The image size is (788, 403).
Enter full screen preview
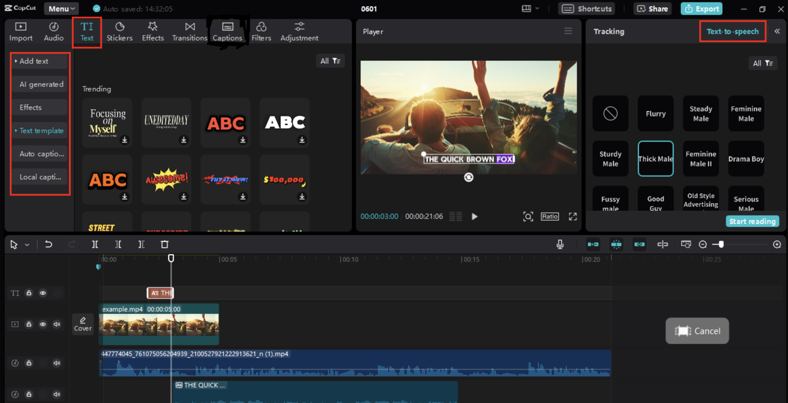(x=573, y=217)
